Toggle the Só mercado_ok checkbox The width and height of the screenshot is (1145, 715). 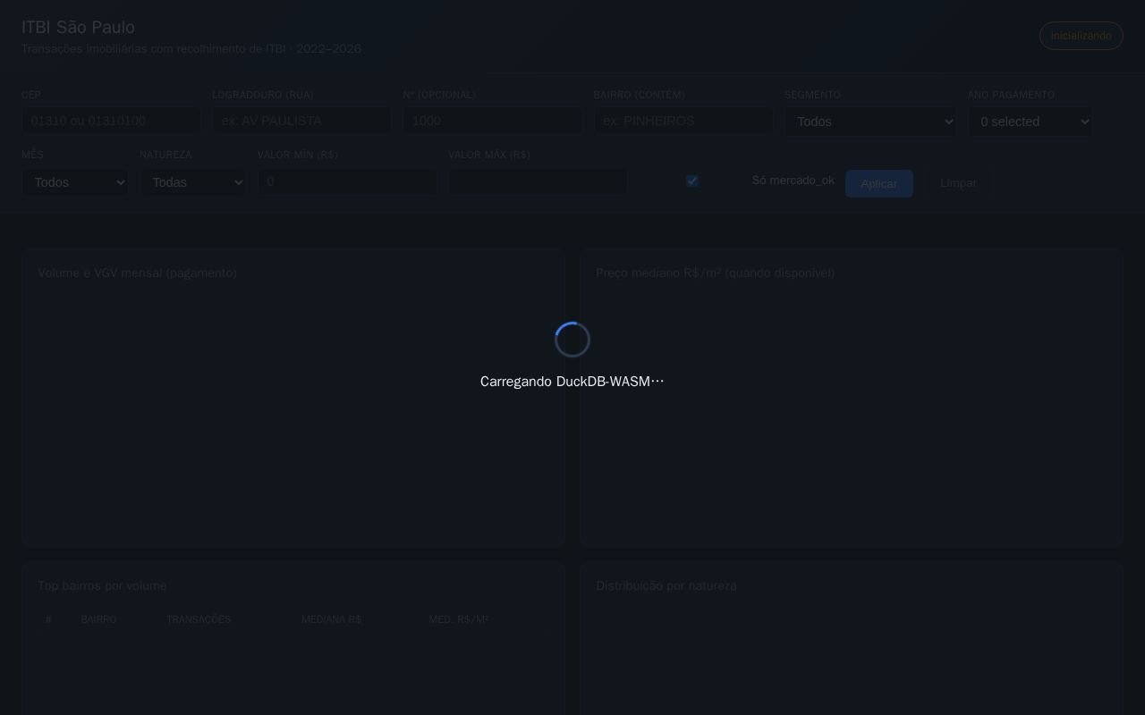coord(692,181)
